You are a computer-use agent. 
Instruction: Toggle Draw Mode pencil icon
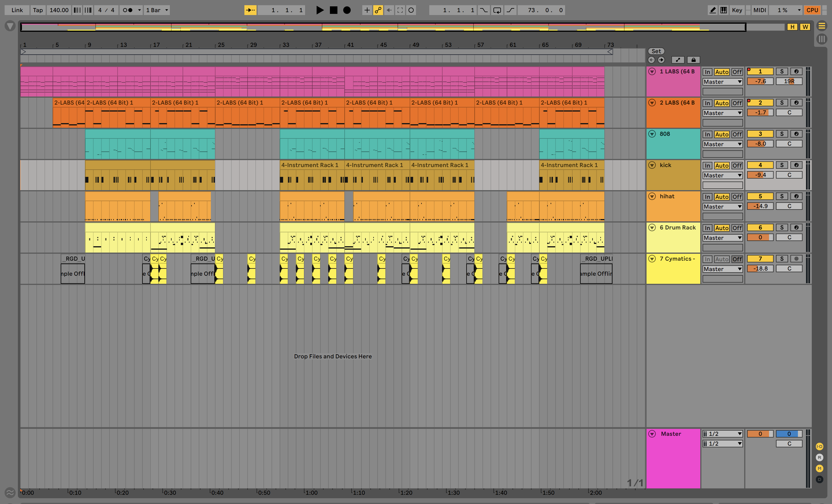pos(712,10)
